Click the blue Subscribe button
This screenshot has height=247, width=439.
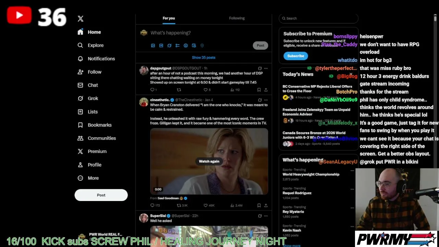point(296,56)
